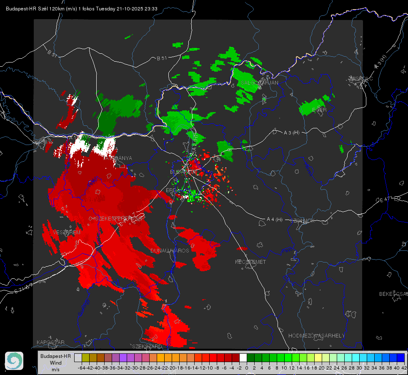Click the 'Budapest-HR Wind m/s' legend label
Screen dimensions: 408x375
(55, 363)
